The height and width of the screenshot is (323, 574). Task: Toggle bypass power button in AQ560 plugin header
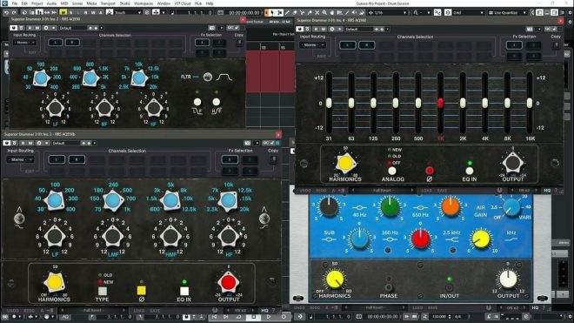tap(300, 30)
